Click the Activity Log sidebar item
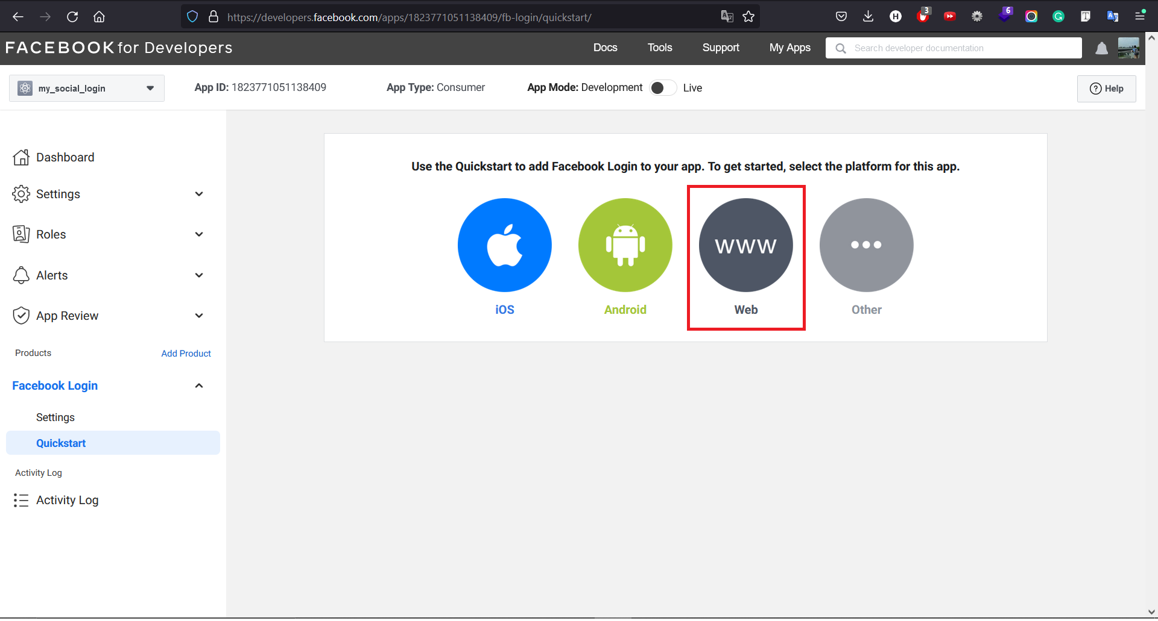Image resolution: width=1158 pixels, height=621 pixels. [67, 501]
